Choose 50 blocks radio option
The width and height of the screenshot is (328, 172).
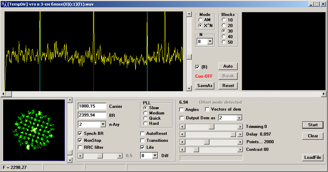(224, 42)
